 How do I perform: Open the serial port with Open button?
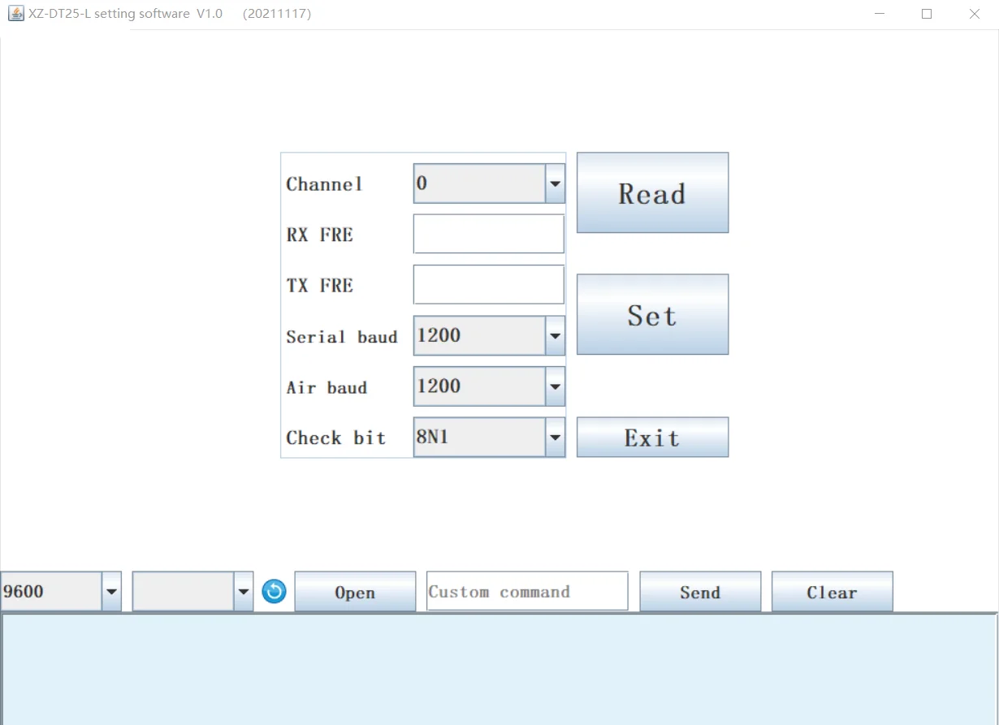coord(355,592)
